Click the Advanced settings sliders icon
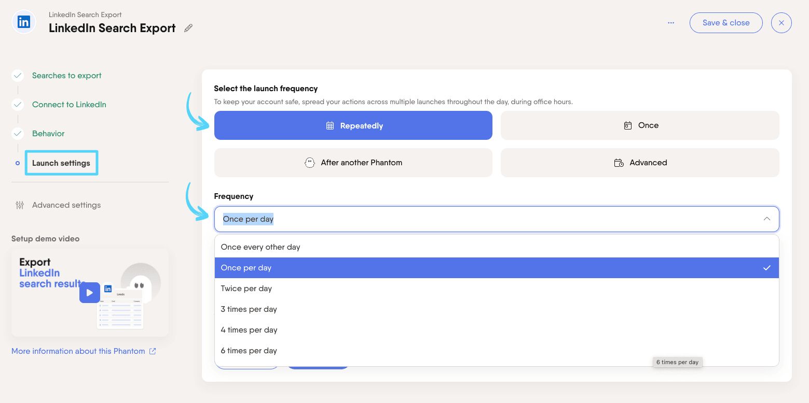This screenshot has width=809, height=403. 20,205
